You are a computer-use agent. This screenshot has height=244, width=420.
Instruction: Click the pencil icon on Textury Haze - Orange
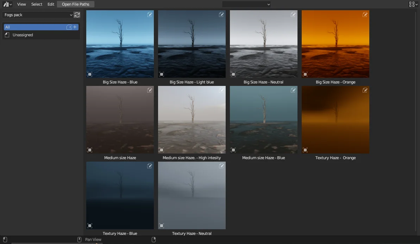tap(365, 90)
